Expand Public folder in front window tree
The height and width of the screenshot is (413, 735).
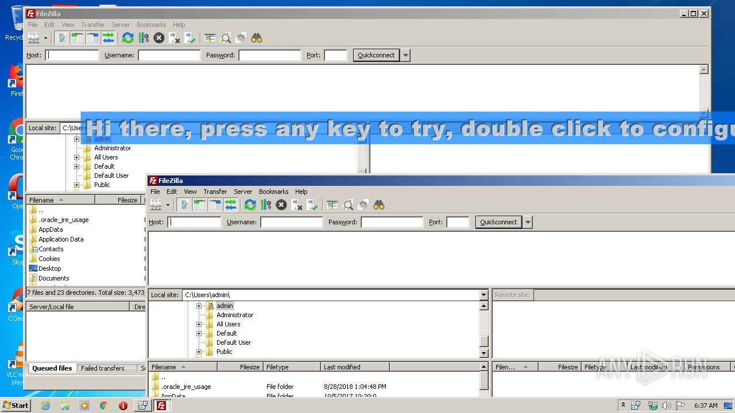tap(199, 352)
